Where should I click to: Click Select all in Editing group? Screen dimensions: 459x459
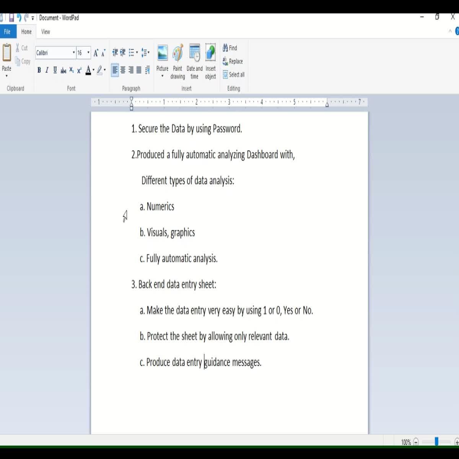[233, 75]
